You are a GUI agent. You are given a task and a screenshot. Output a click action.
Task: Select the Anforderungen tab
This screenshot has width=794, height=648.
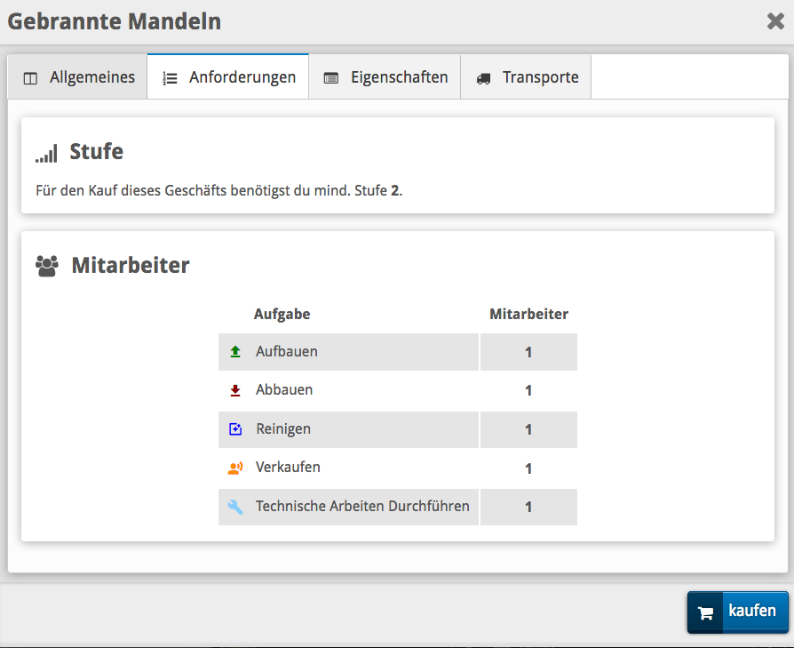pyautogui.click(x=228, y=77)
